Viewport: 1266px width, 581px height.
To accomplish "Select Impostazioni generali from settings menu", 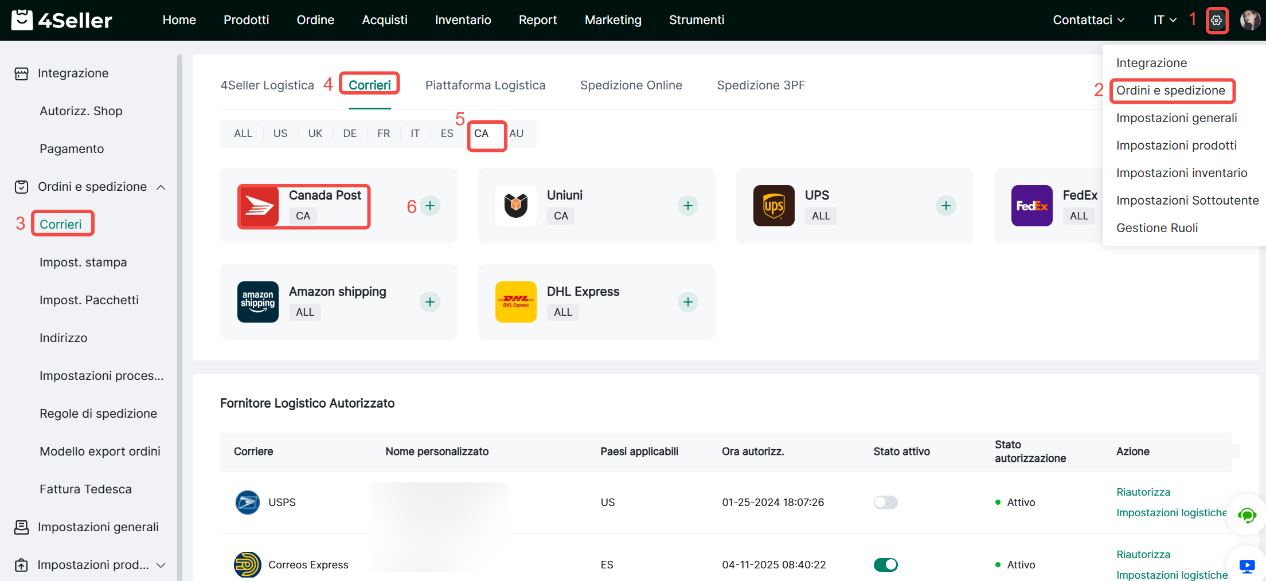I will [x=1176, y=118].
